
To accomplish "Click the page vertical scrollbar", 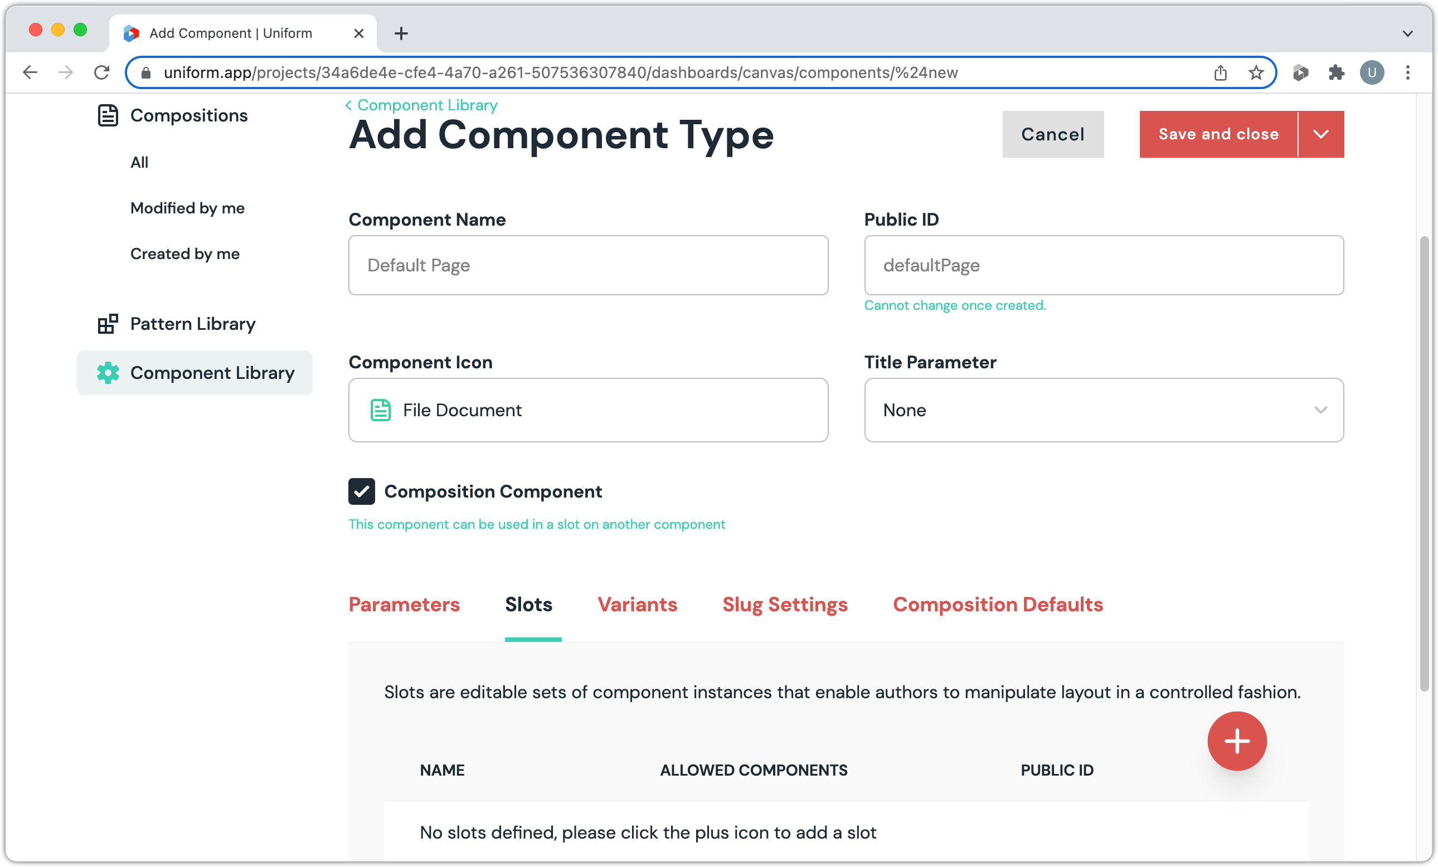I will 1424,464.
